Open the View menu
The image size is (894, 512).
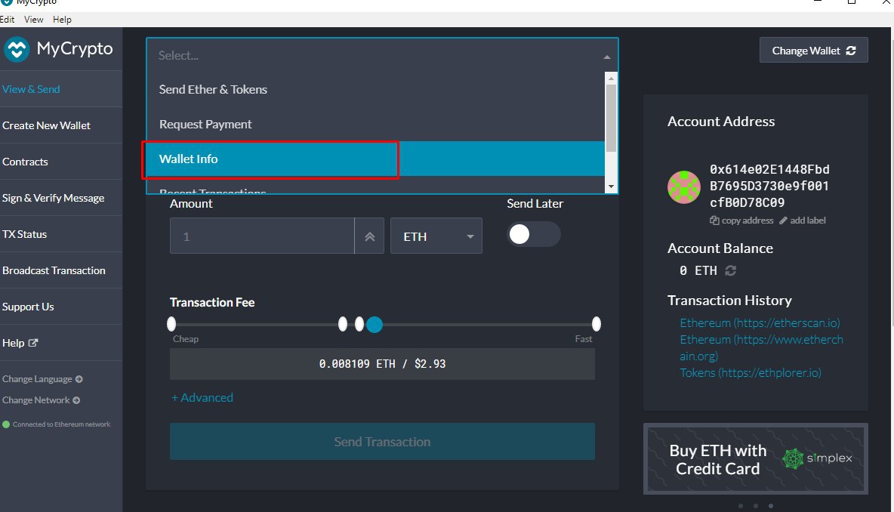pyautogui.click(x=34, y=20)
